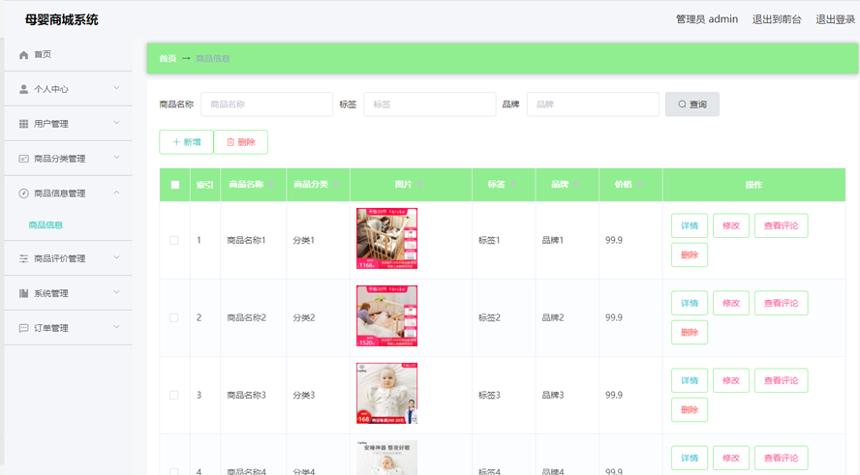Sort by 标签 column arrows
The width and height of the screenshot is (860, 475).
tap(513, 185)
